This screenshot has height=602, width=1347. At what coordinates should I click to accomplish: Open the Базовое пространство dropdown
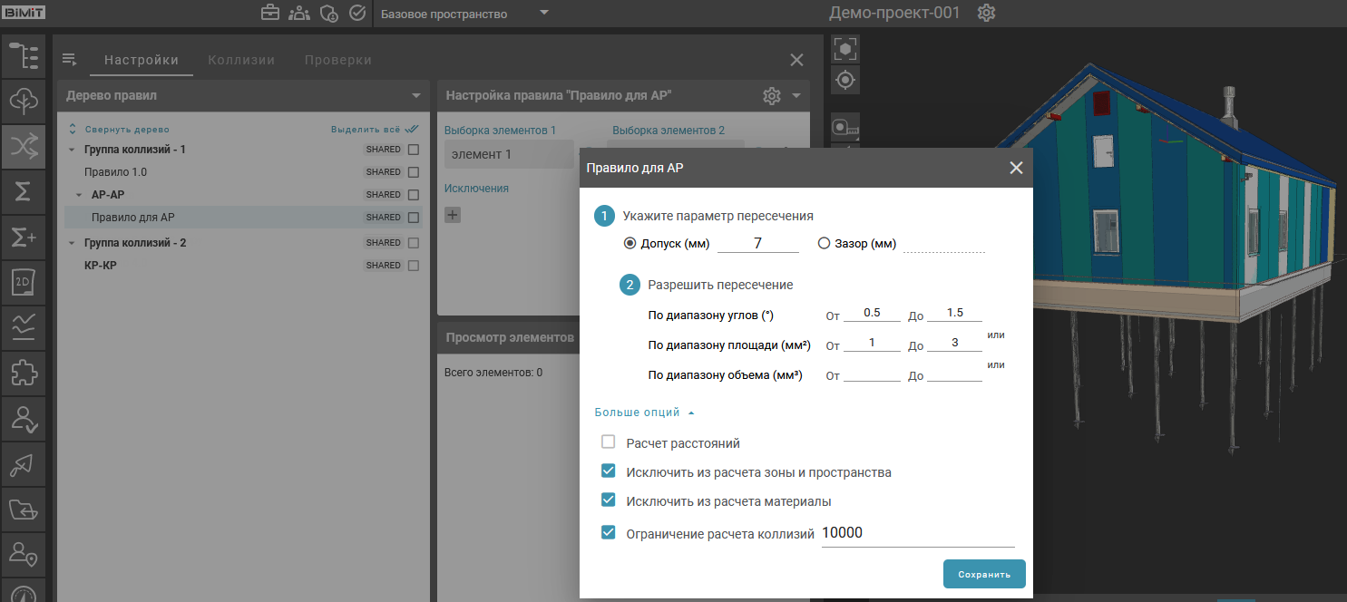(x=464, y=14)
